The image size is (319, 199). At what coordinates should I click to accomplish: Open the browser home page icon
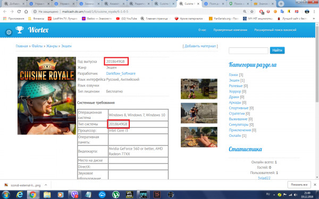(x=26, y=12)
